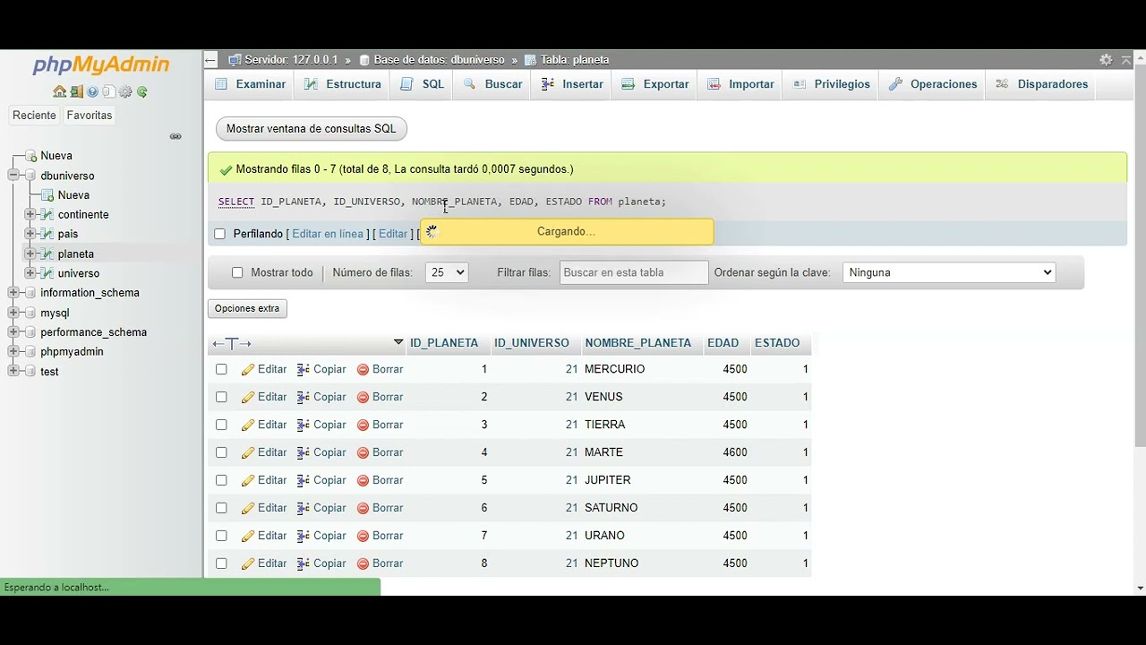Viewport: 1146px width, 645px height.
Task: Tick the checkbox for JUPITER row
Action: coord(221,480)
